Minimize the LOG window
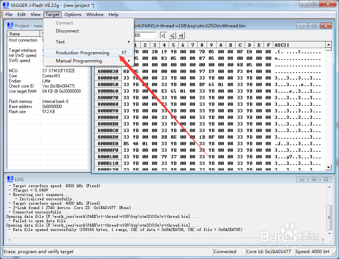The image size is (339, 259). coord(302,179)
